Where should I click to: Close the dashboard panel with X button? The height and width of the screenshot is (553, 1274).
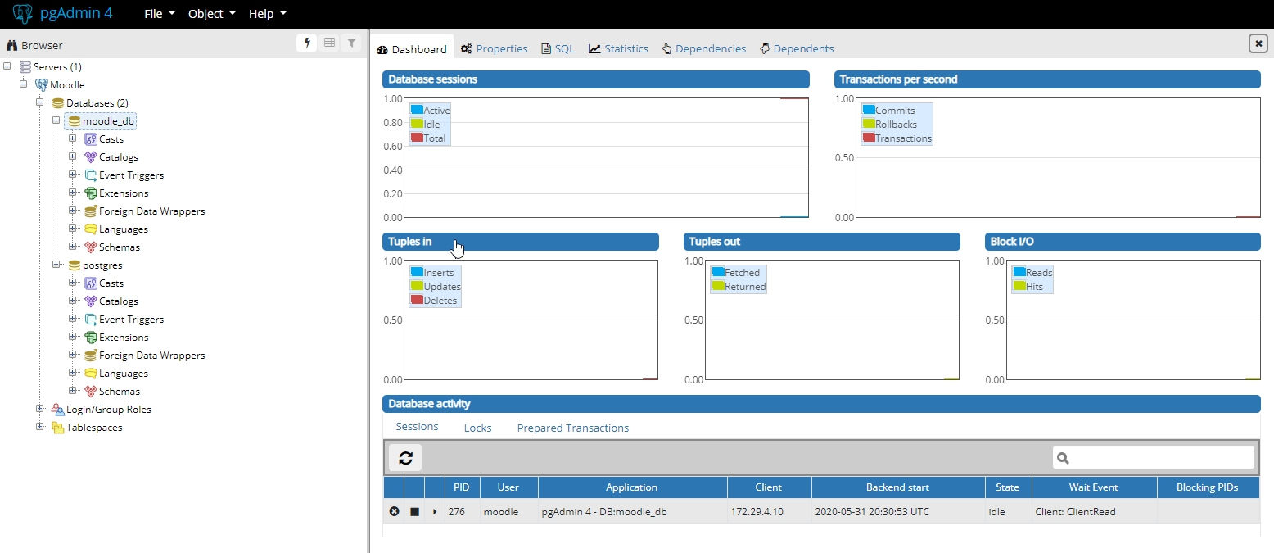click(x=1258, y=44)
